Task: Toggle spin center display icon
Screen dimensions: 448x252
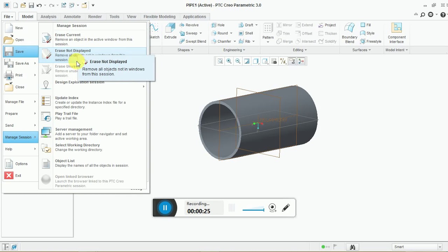Action: click(x=301, y=61)
